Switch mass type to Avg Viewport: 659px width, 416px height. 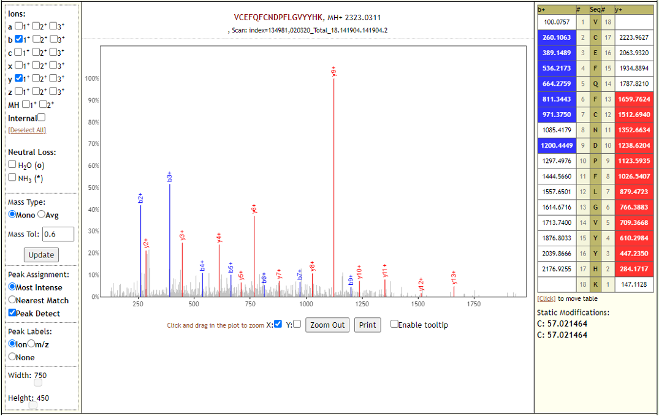41,214
